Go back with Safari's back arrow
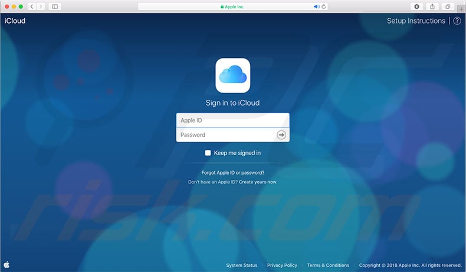Screen dimensions: 466x272 [x=32, y=6]
